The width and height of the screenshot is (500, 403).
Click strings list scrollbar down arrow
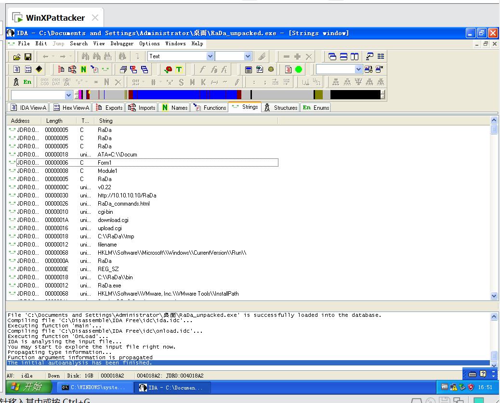pyautogui.click(x=494, y=296)
